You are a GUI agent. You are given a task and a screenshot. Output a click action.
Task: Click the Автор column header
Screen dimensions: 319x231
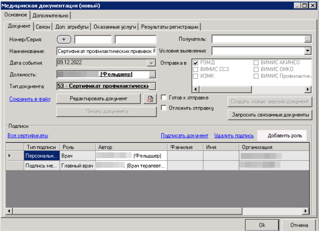pos(132,147)
